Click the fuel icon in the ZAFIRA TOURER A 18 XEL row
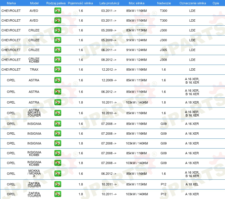Screen dimensions: 225x199 pyautogui.click(x=58, y=184)
